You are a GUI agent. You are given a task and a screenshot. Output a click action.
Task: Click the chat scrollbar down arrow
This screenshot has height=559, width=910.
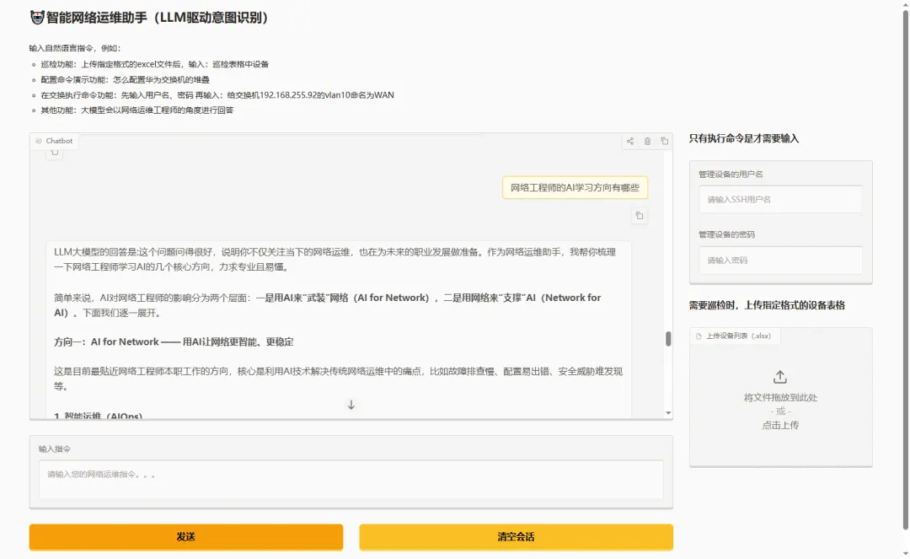tap(668, 413)
